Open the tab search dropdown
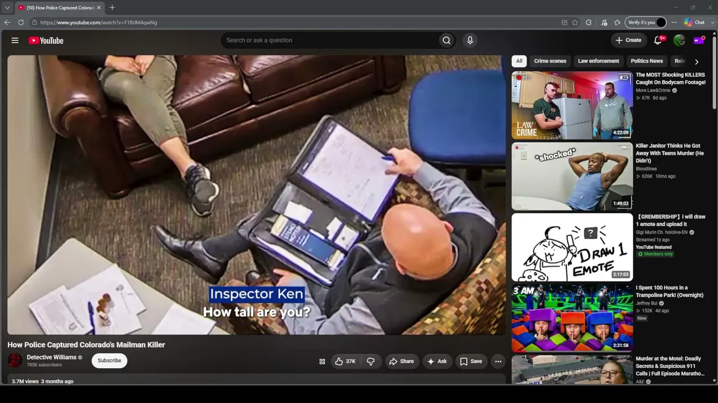The image size is (718, 403). click(x=7, y=7)
